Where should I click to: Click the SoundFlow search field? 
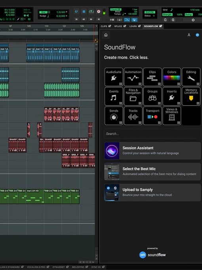[152, 134]
